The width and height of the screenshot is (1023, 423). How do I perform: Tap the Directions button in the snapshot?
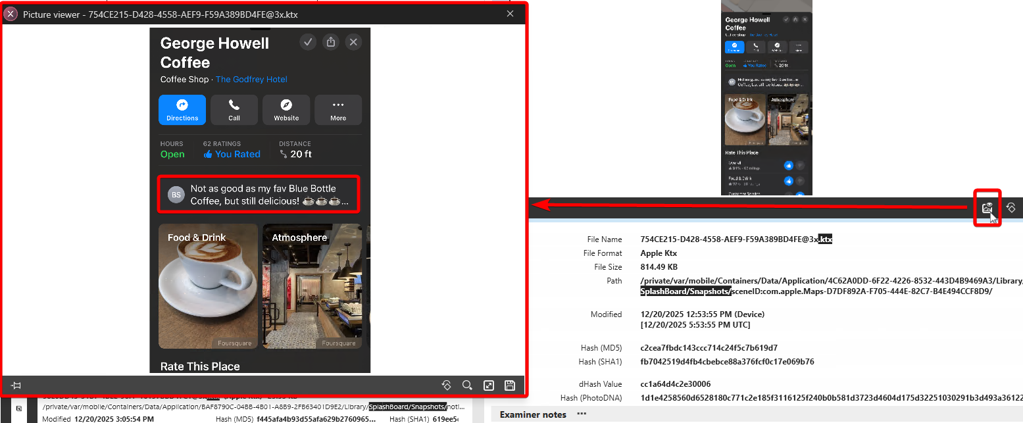coord(182,110)
